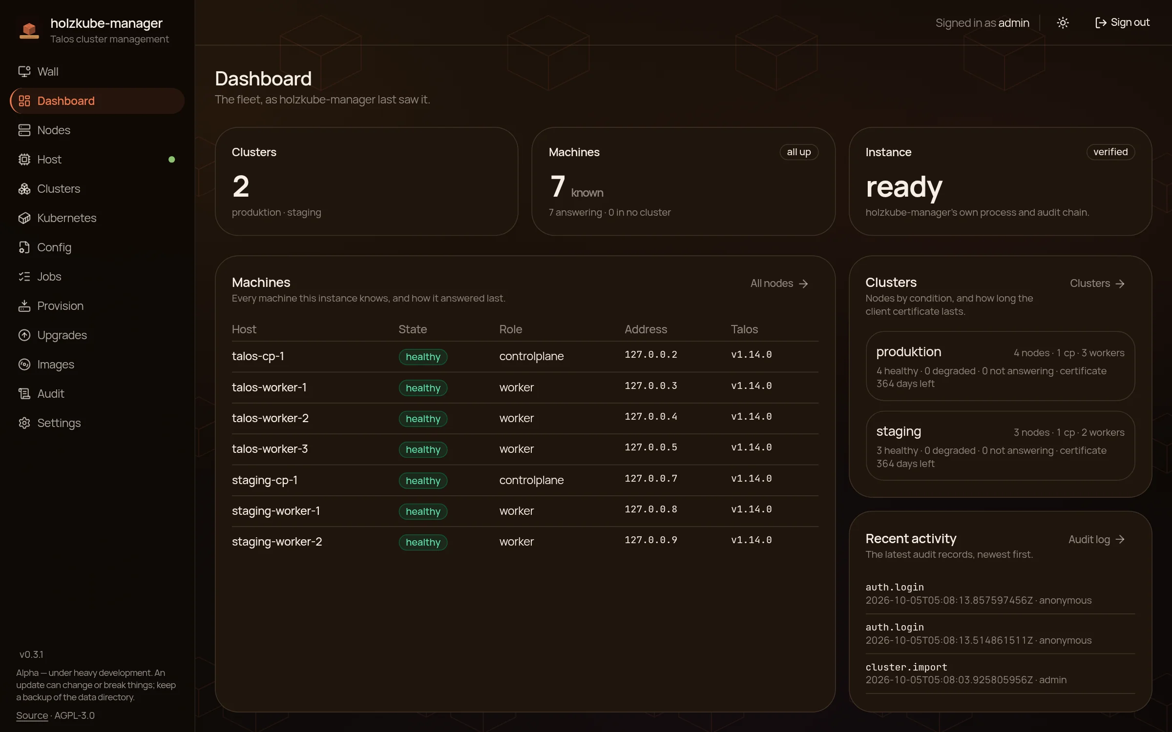1172x732 pixels.
Task: Open Kubernetes section from sidebar
Action: [97, 218]
